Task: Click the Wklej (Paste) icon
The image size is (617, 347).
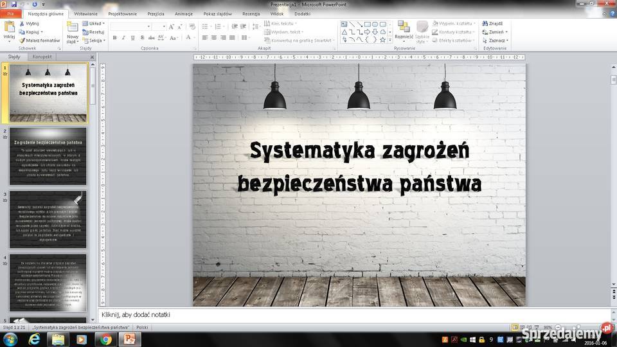Action: 9,28
